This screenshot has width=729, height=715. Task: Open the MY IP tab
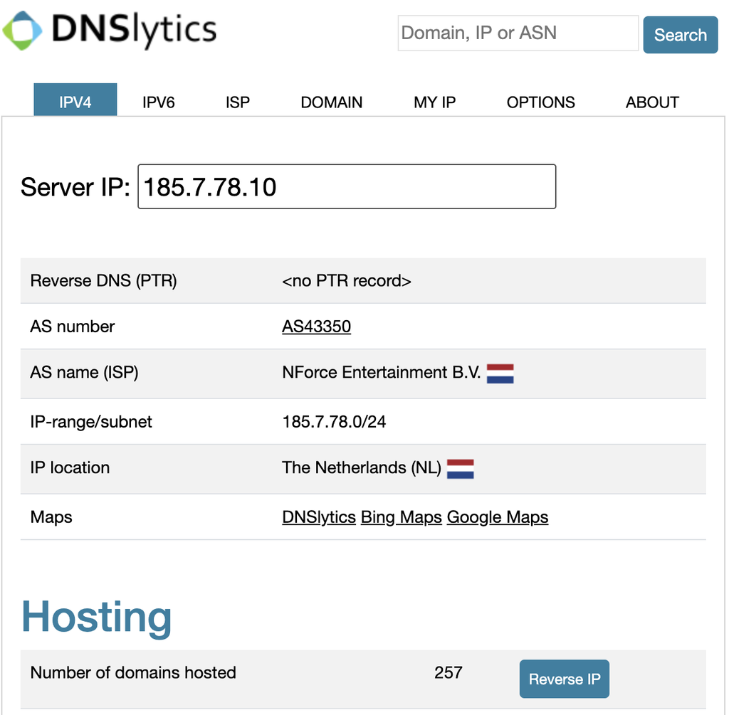(x=435, y=102)
